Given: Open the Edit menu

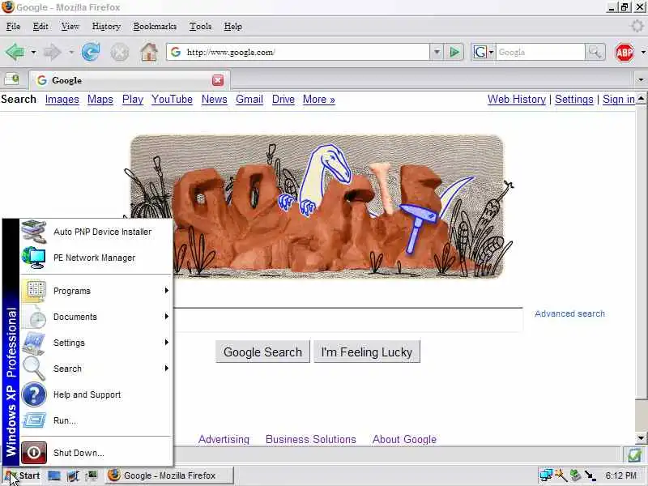Looking at the screenshot, I should (40, 26).
